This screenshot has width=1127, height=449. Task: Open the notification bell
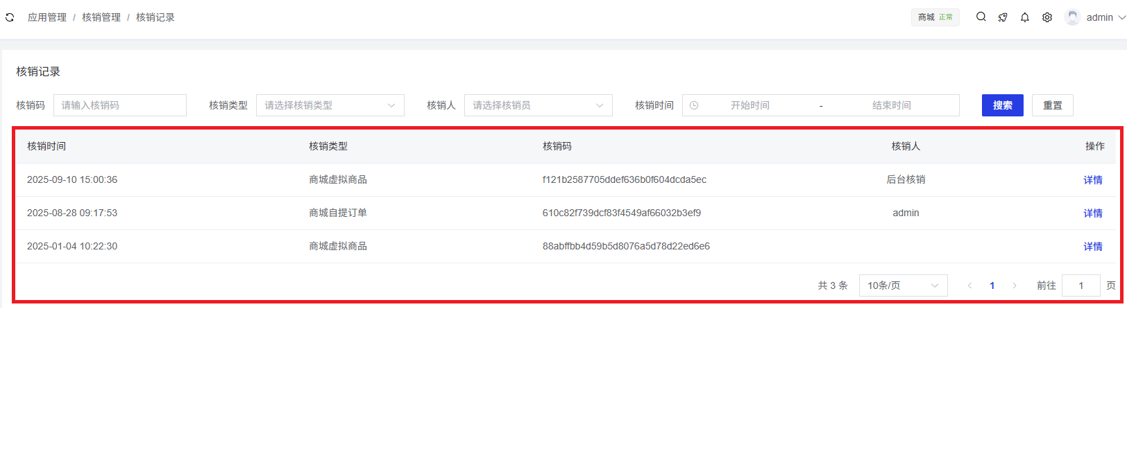1025,17
